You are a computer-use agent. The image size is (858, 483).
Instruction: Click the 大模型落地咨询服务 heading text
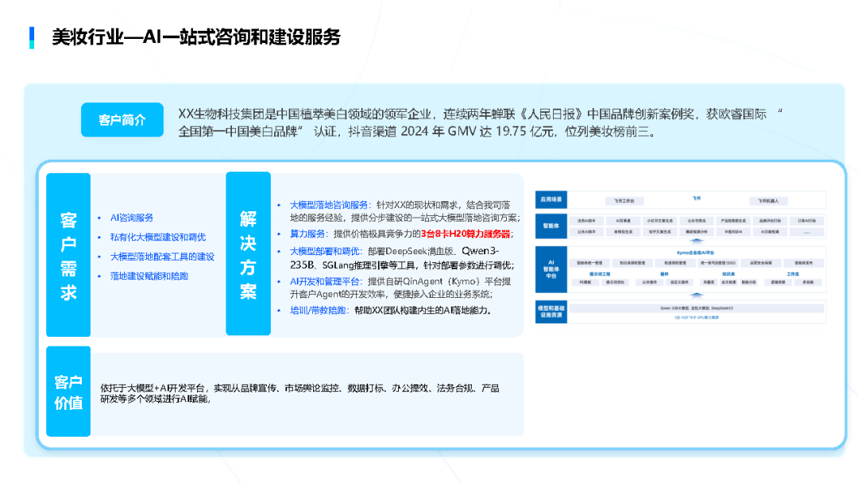coord(328,205)
